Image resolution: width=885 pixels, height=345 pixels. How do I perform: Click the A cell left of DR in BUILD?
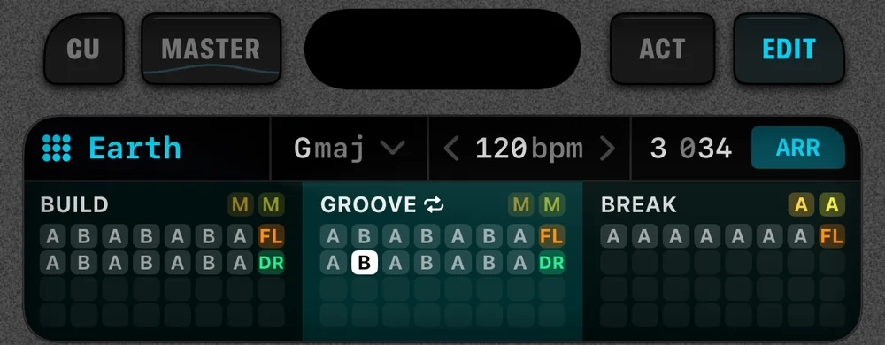click(x=240, y=262)
